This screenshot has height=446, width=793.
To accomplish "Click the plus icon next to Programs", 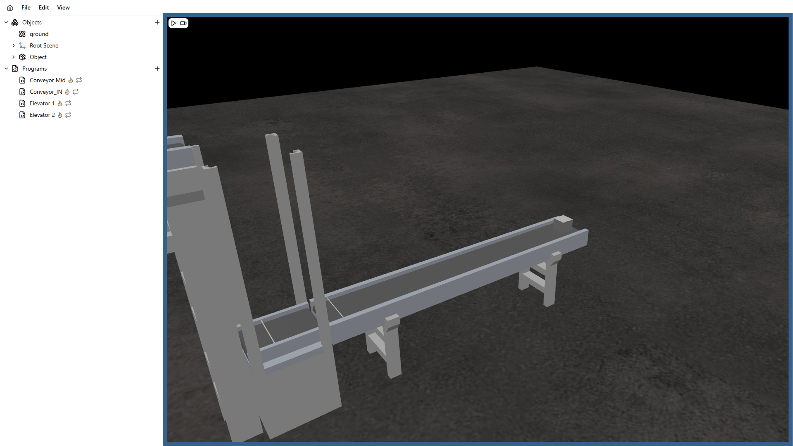I will pos(157,69).
